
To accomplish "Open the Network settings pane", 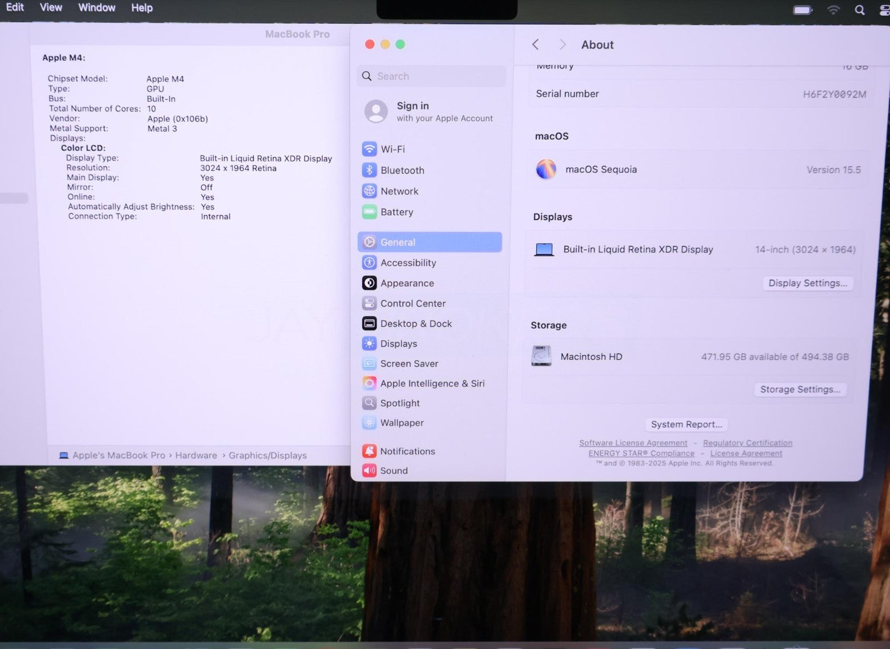I will click(399, 191).
